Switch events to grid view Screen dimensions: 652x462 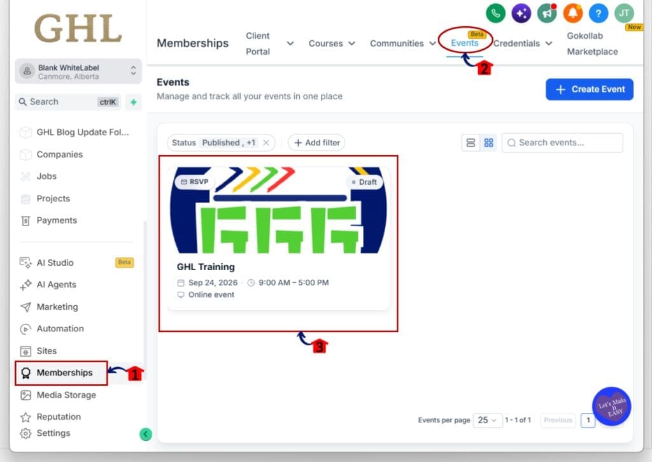tap(488, 143)
